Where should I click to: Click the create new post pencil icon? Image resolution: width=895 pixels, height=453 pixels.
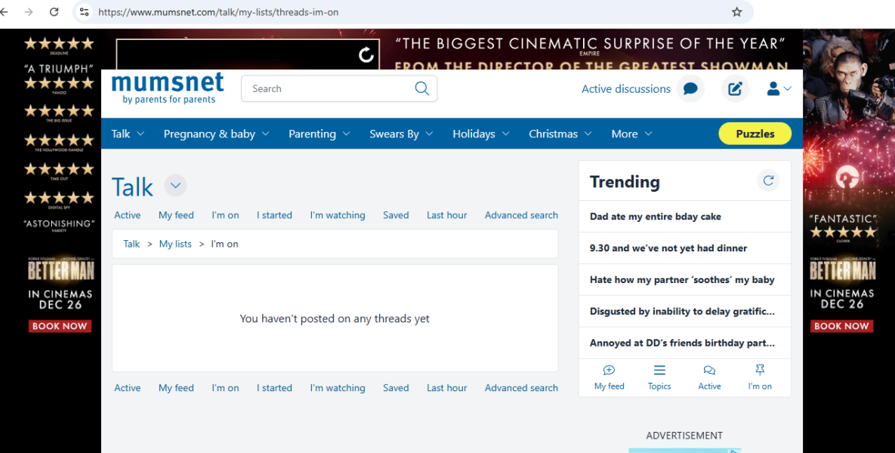[x=735, y=89]
